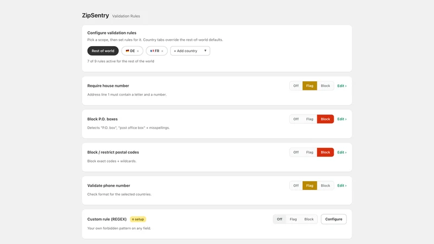The width and height of the screenshot is (434, 244).
Task: Edit the Block / restrict postal codes rule
Action: (x=342, y=152)
